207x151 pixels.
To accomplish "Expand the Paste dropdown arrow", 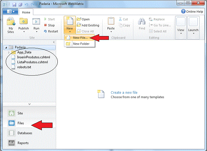I will [111, 32].
